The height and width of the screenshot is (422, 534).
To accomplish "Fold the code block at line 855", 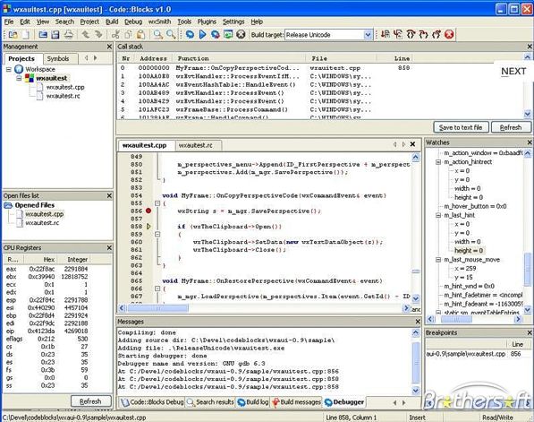I will click(157, 203).
